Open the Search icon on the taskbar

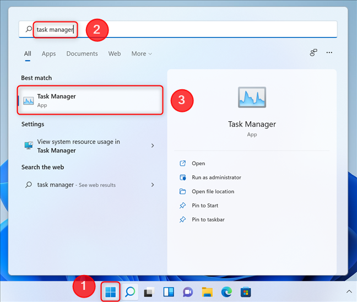point(130,292)
